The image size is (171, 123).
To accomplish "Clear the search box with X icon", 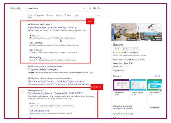I will click(85, 8).
